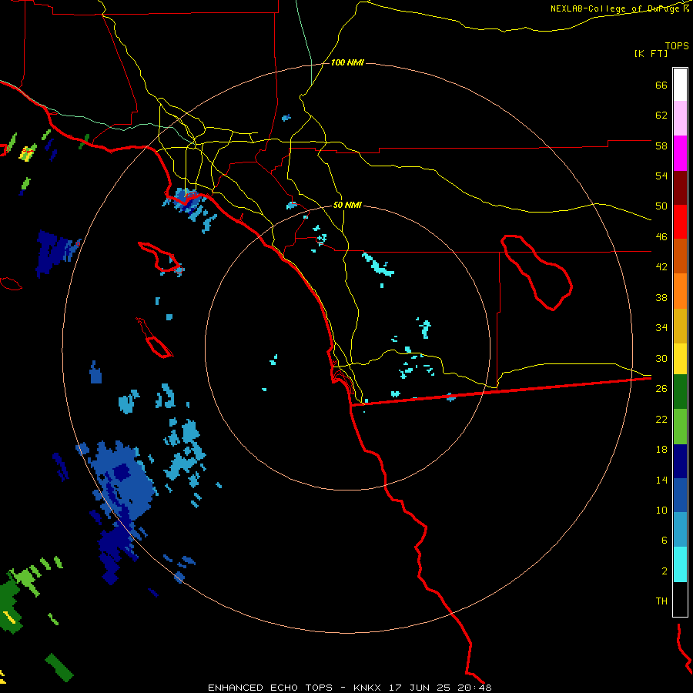Click the light pink legend swatch
This screenshot has height=693, width=693.
(x=680, y=119)
